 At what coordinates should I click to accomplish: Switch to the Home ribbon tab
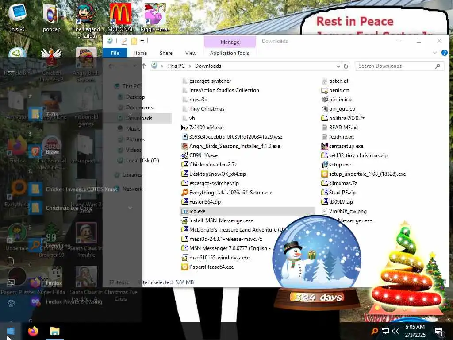(140, 53)
